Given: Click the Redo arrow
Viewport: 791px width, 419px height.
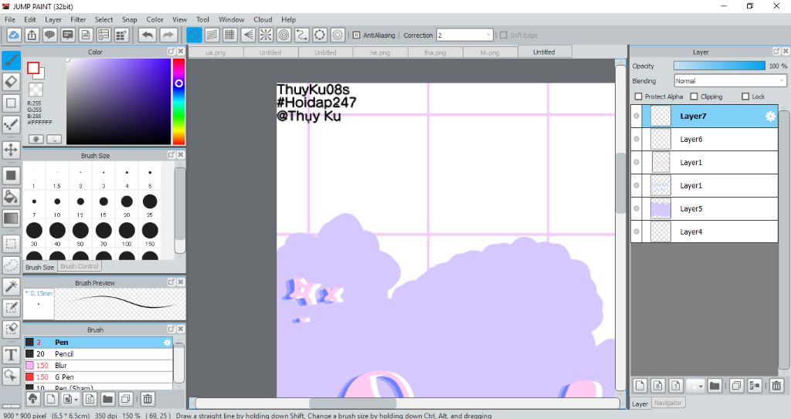Looking at the screenshot, I should (x=169, y=35).
